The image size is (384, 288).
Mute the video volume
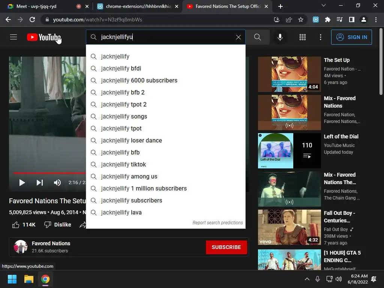(x=57, y=183)
